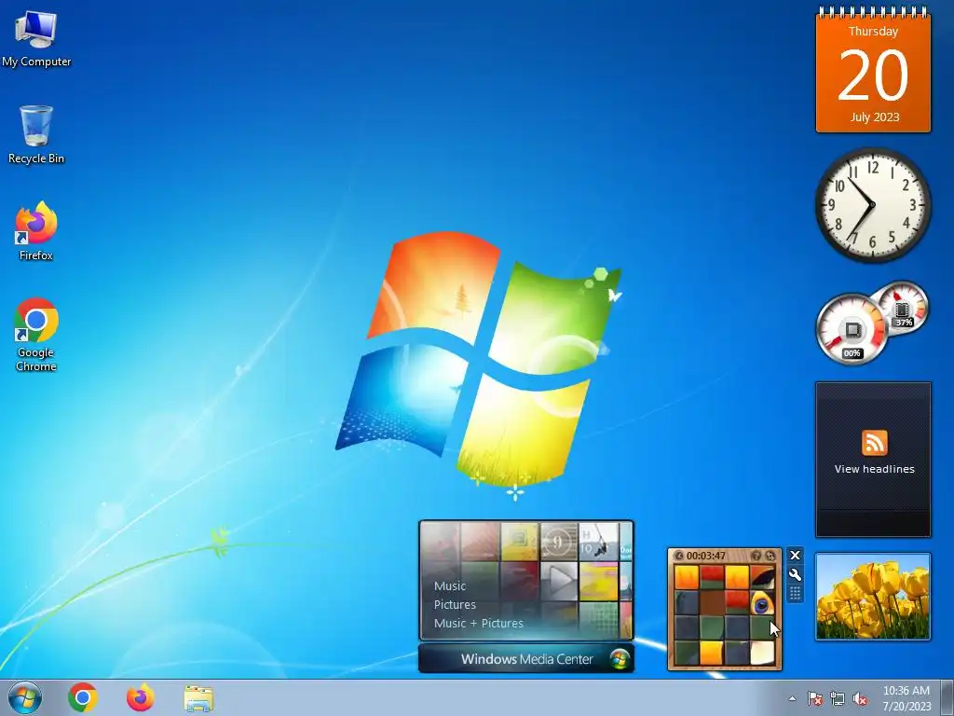This screenshot has height=716, width=954.
Task: Select the Firefox desktop shortcut
Action: [x=36, y=231]
